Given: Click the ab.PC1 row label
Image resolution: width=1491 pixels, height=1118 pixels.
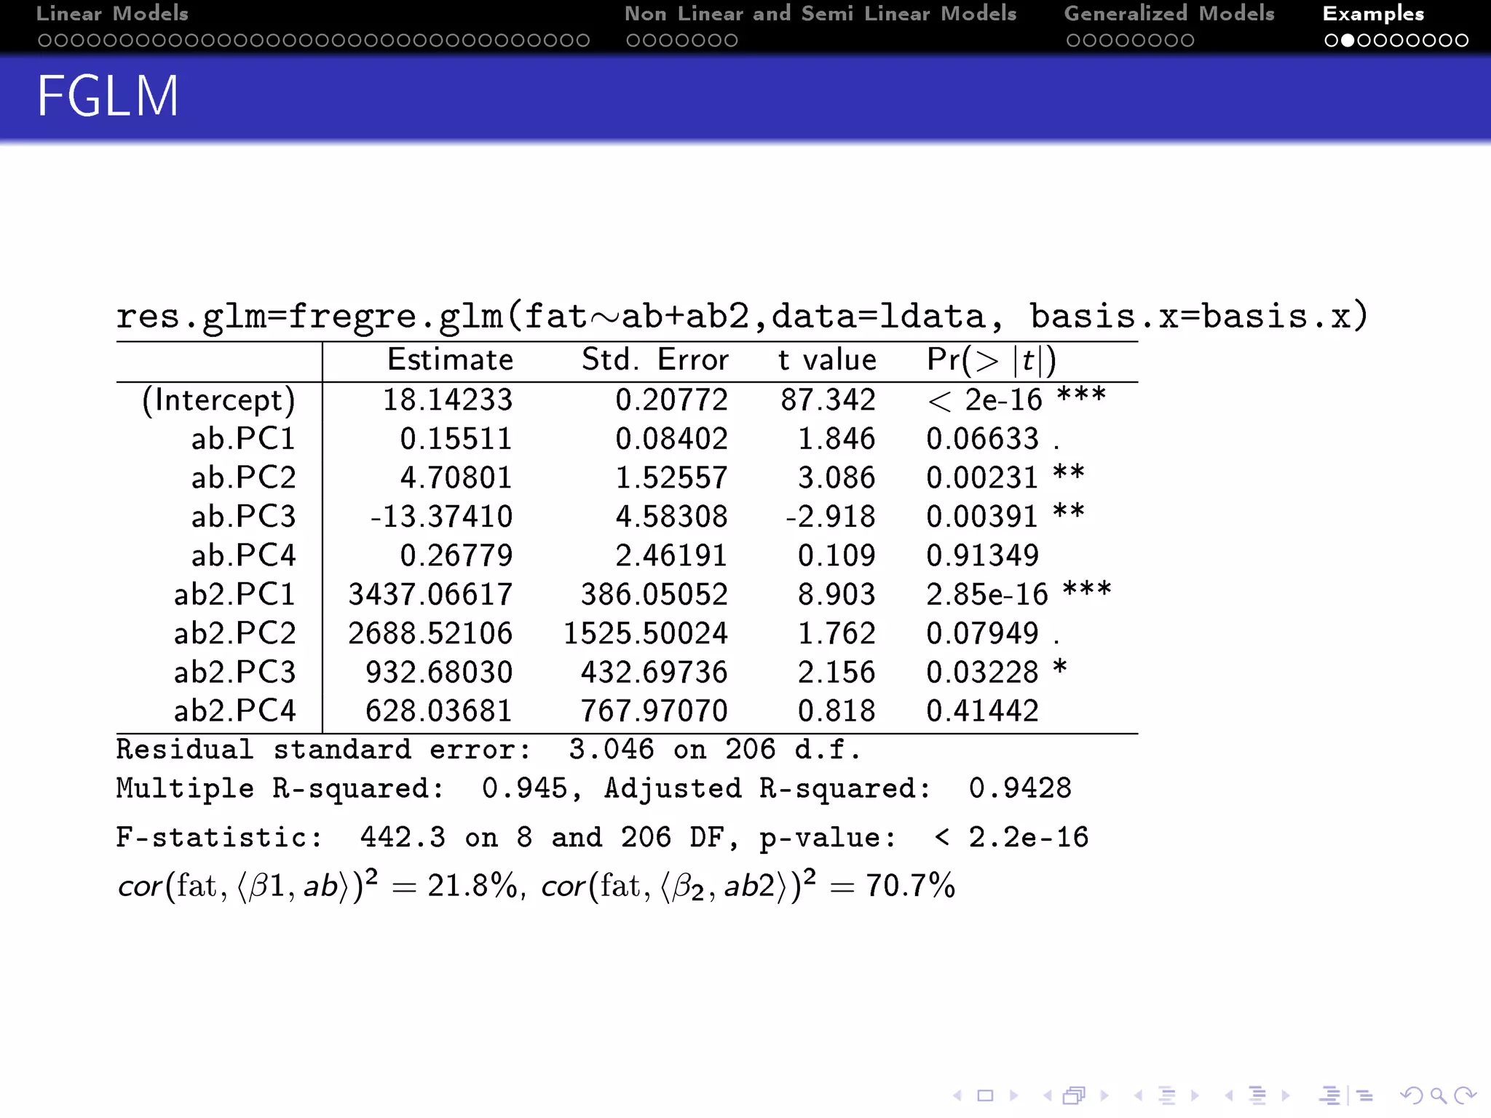Looking at the screenshot, I should tap(243, 439).
